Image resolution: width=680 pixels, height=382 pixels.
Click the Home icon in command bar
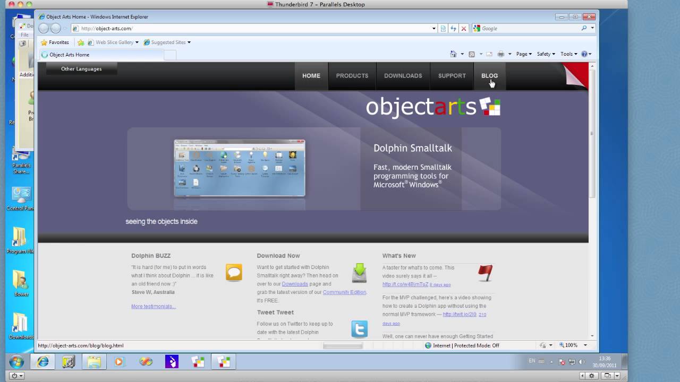[453, 54]
